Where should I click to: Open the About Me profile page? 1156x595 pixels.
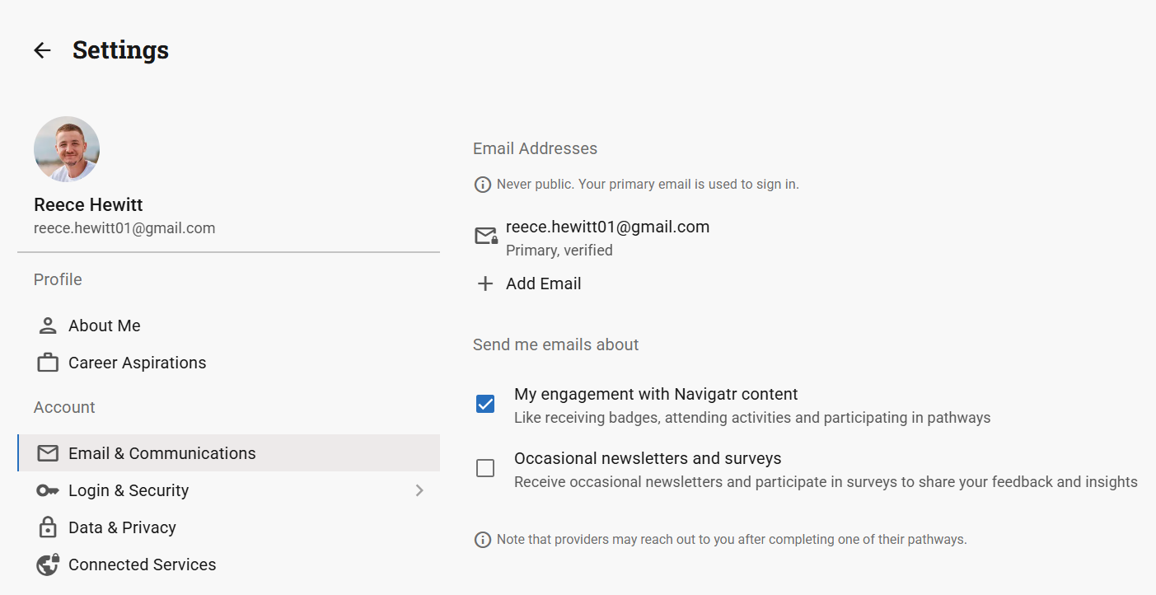[105, 326]
